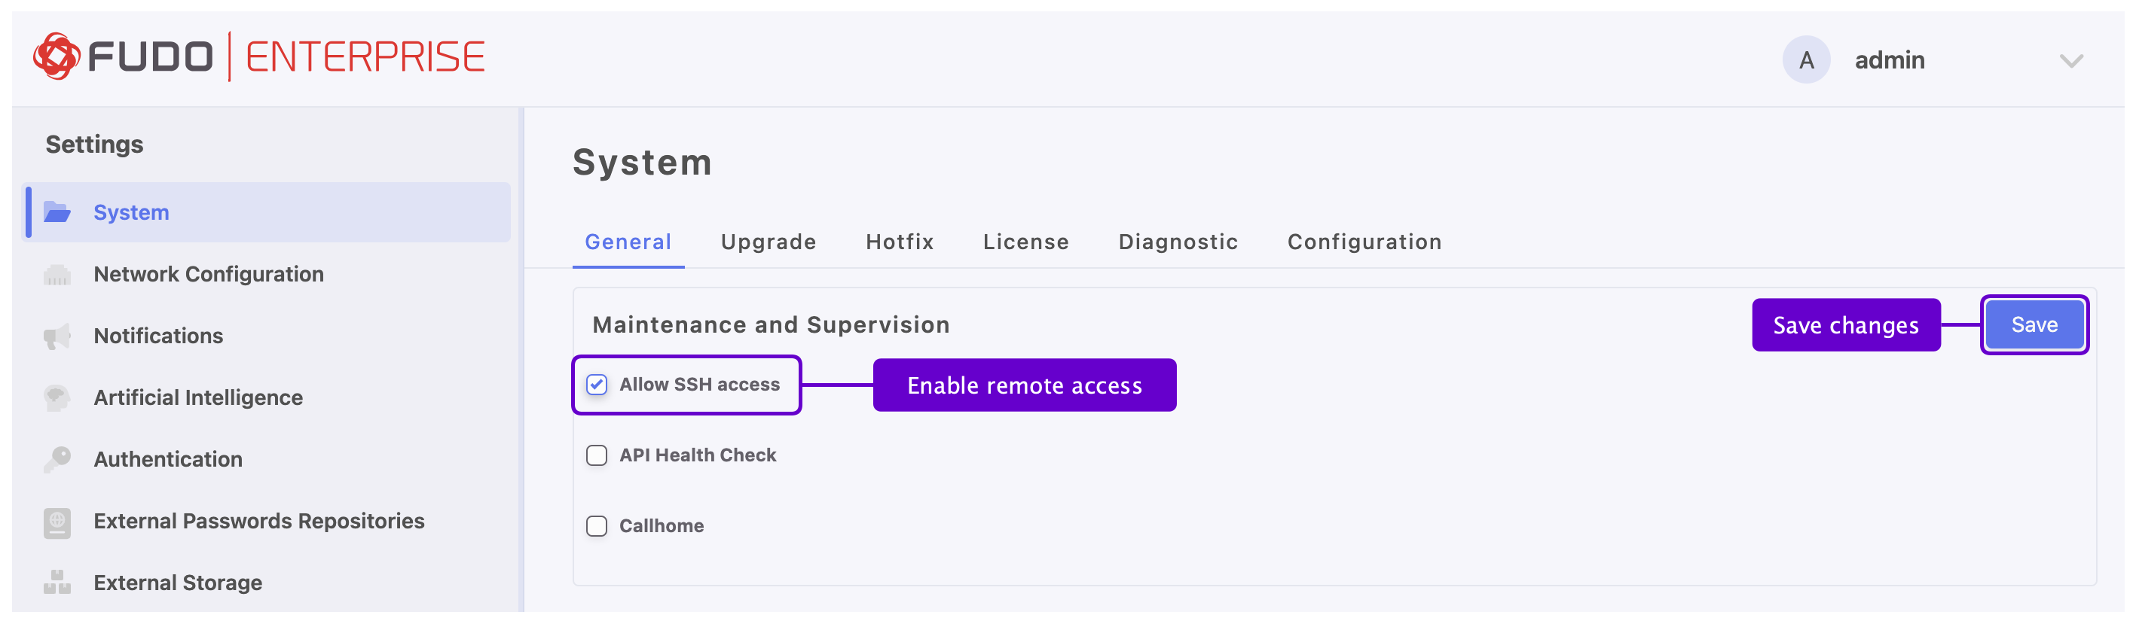The image size is (2136, 630).
Task: Go to the Configuration tab
Action: pos(1364,242)
